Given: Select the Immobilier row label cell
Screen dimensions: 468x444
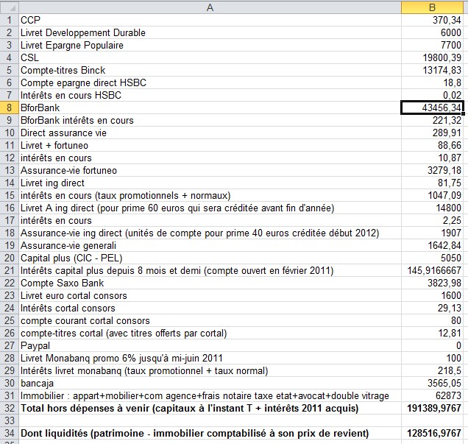Looking at the screenshot, I should click(x=210, y=395).
